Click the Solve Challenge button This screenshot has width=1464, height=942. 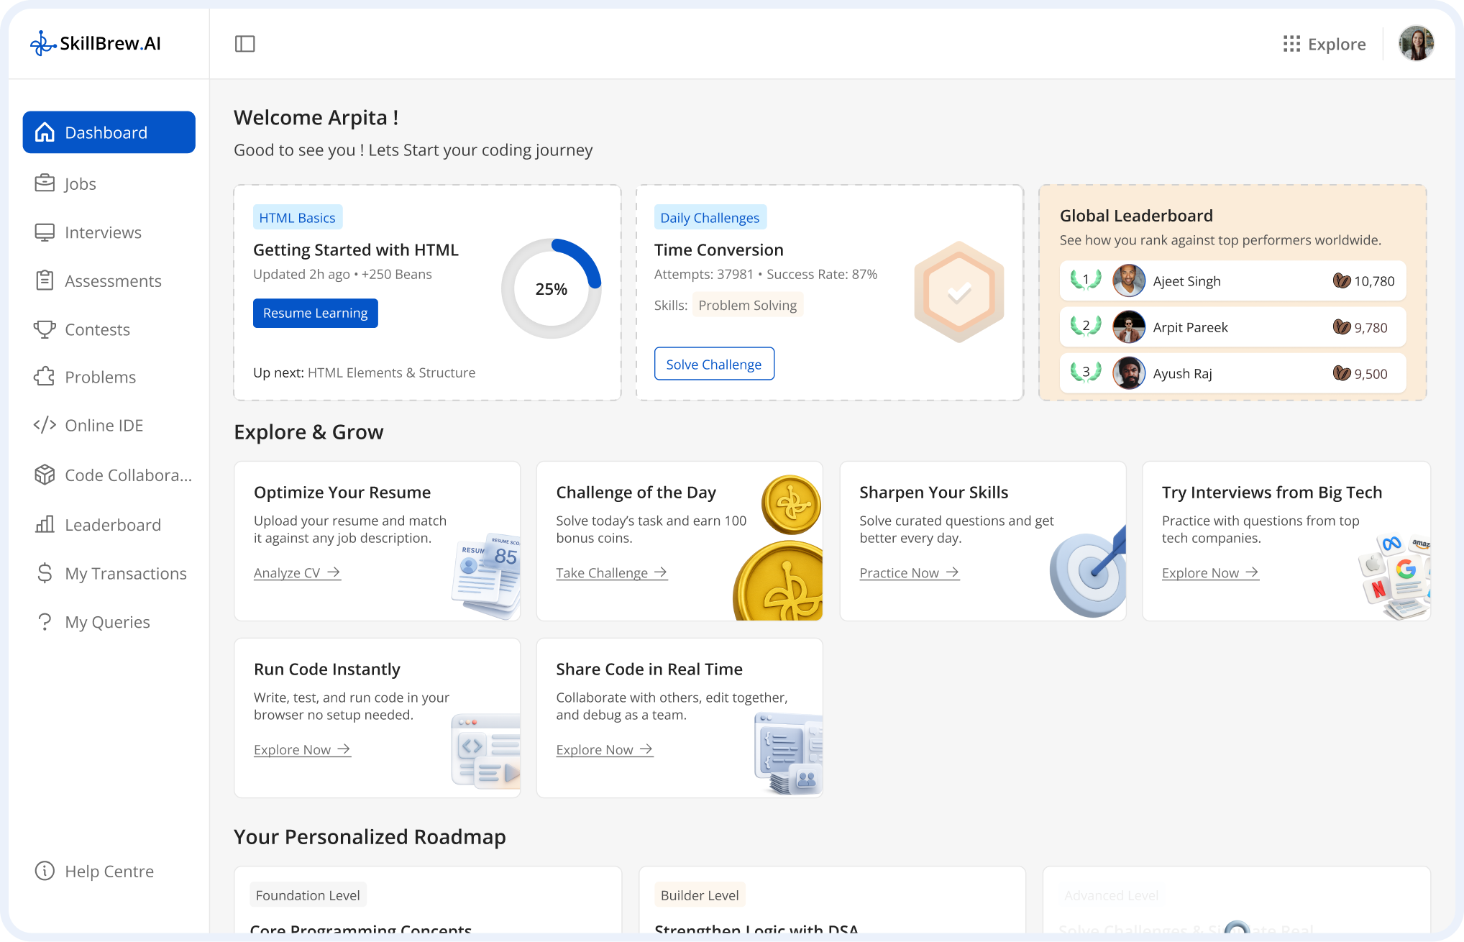713,364
